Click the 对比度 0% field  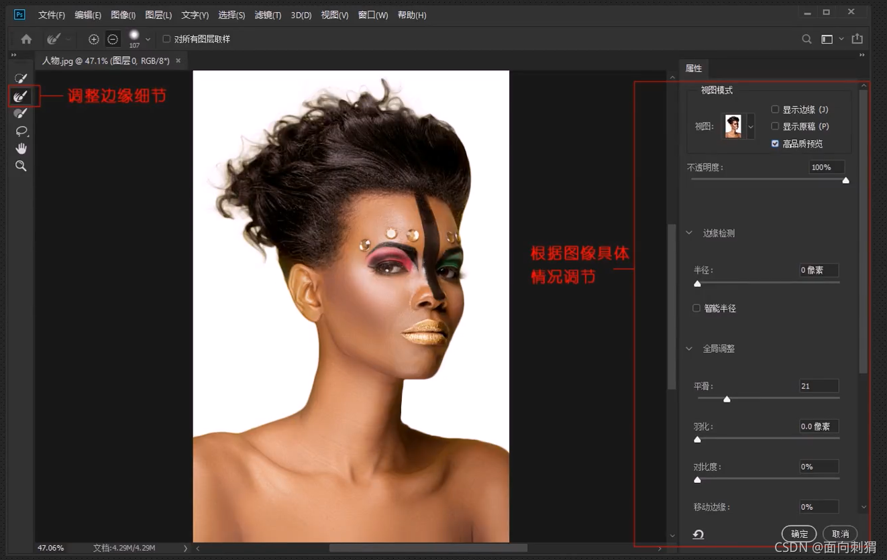coord(819,466)
